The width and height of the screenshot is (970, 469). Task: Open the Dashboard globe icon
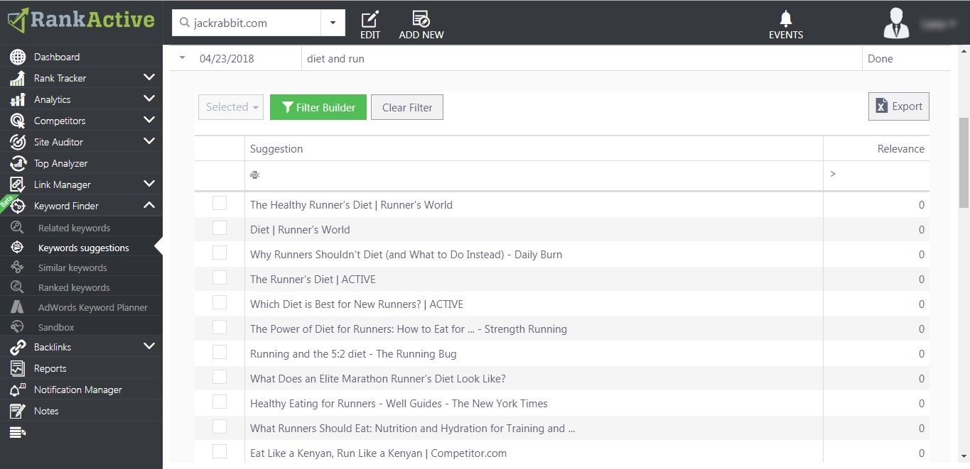coord(18,57)
